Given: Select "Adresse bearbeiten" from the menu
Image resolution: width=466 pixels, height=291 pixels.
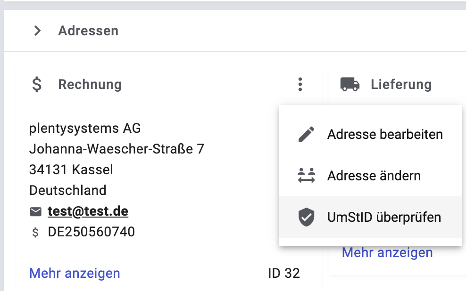Looking at the screenshot, I should 385,135.
